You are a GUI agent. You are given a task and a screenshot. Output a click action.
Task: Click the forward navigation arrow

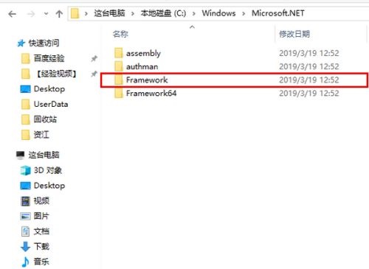31,14
